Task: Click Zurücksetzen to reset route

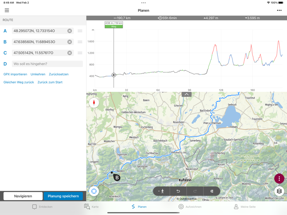Action: click(59, 74)
